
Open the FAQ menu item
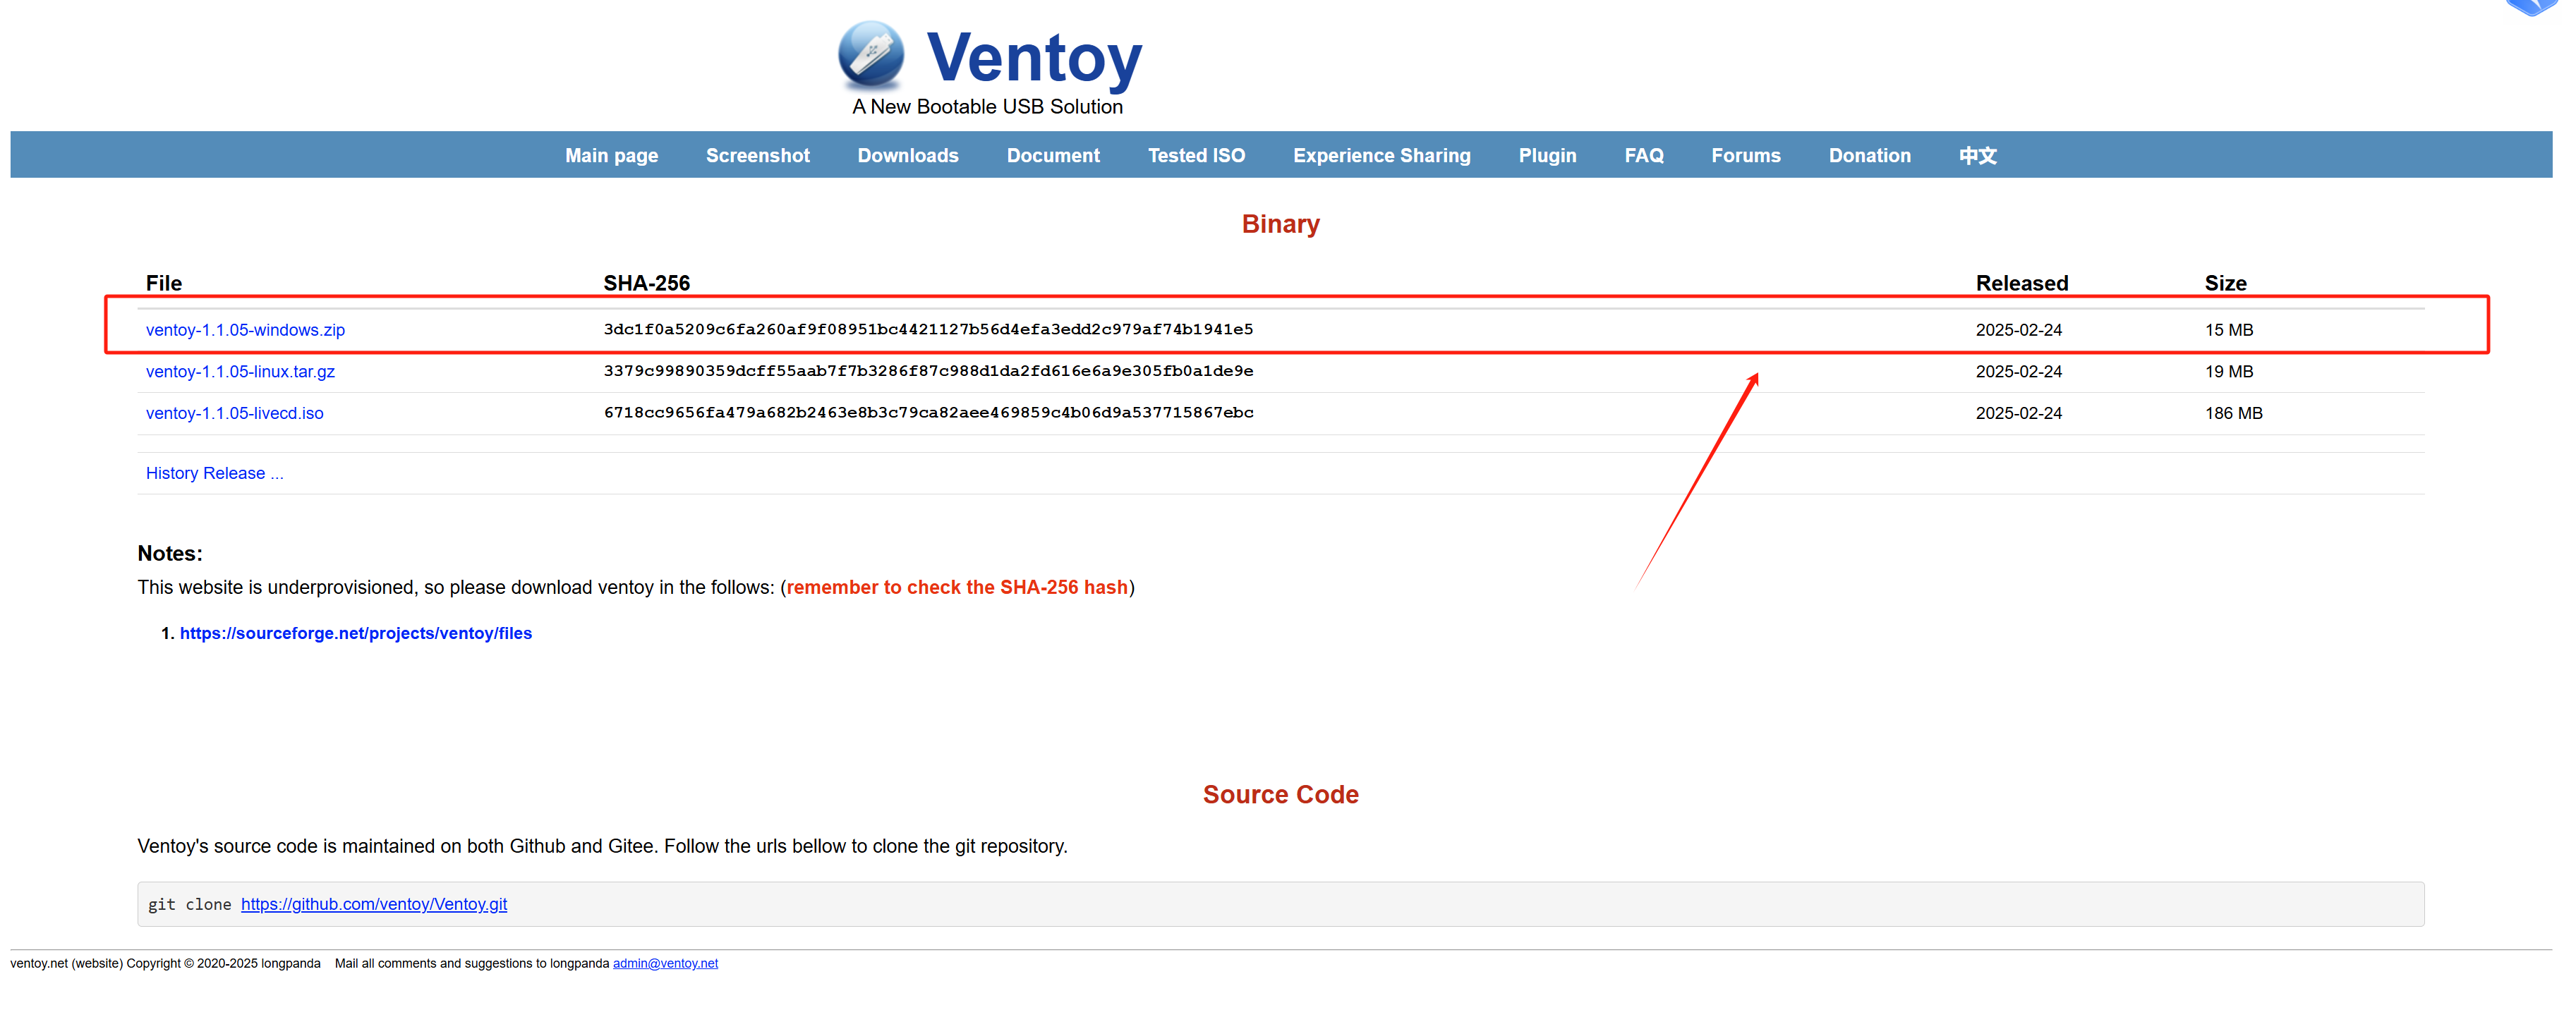pos(1643,156)
